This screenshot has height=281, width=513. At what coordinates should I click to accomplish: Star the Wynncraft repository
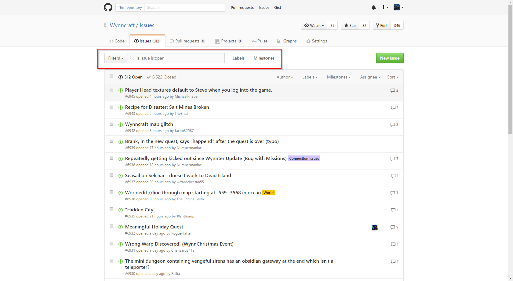pyautogui.click(x=350, y=25)
